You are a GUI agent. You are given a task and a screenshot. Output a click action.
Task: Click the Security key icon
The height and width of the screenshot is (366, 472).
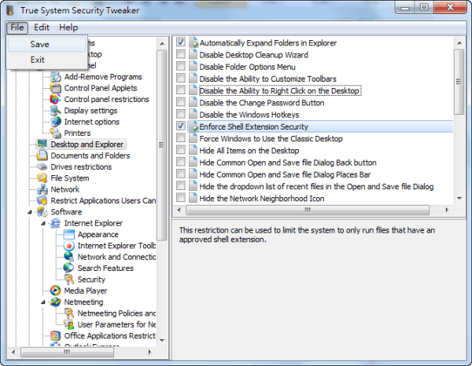pyautogui.click(x=70, y=280)
